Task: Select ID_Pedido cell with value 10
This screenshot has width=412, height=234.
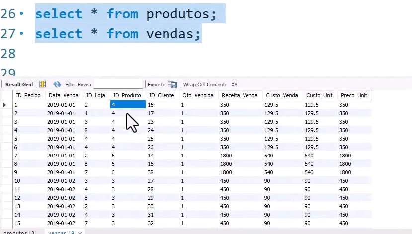Action: pyautogui.click(x=29, y=181)
